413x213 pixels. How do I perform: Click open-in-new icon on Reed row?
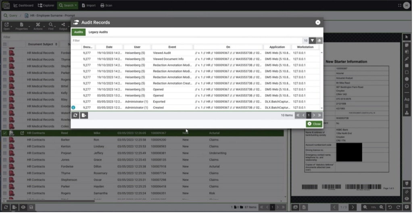[22, 133]
